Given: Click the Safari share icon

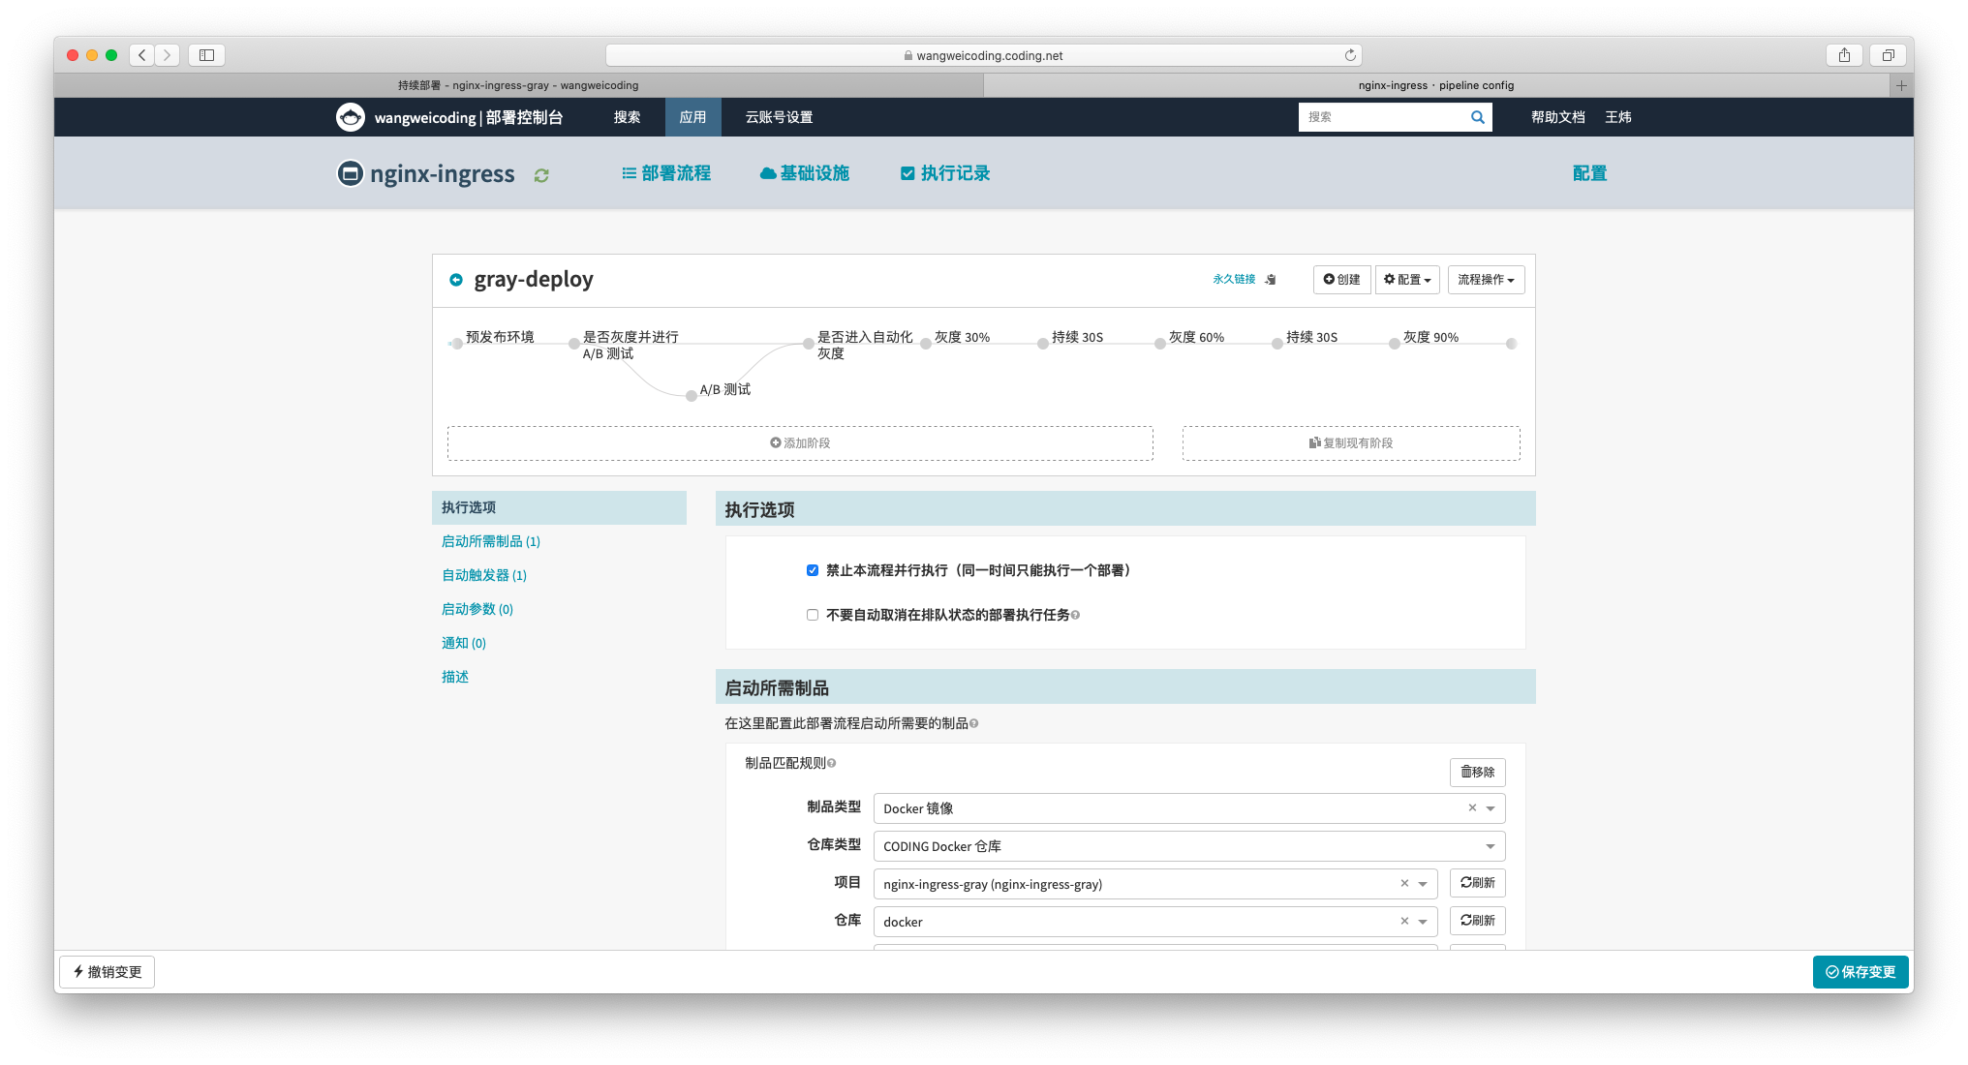Looking at the screenshot, I should [1844, 55].
